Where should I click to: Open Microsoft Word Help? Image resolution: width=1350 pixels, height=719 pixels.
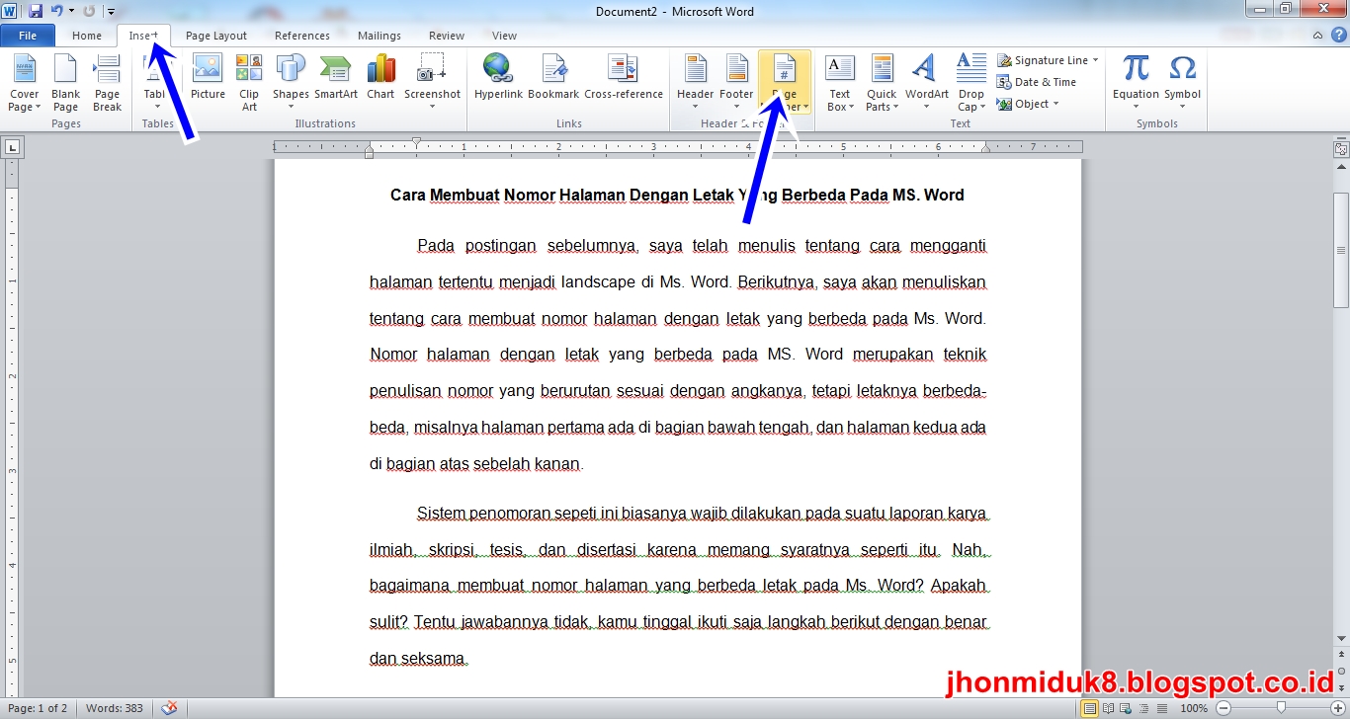(x=1337, y=36)
